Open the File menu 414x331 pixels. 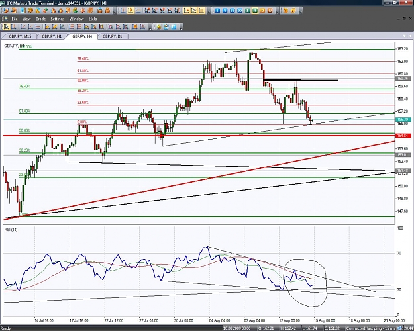pyautogui.click(x=15, y=19)
